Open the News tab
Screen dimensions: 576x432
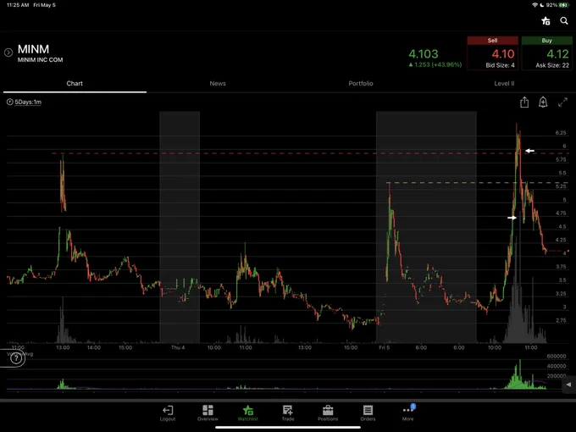[218, 83]
